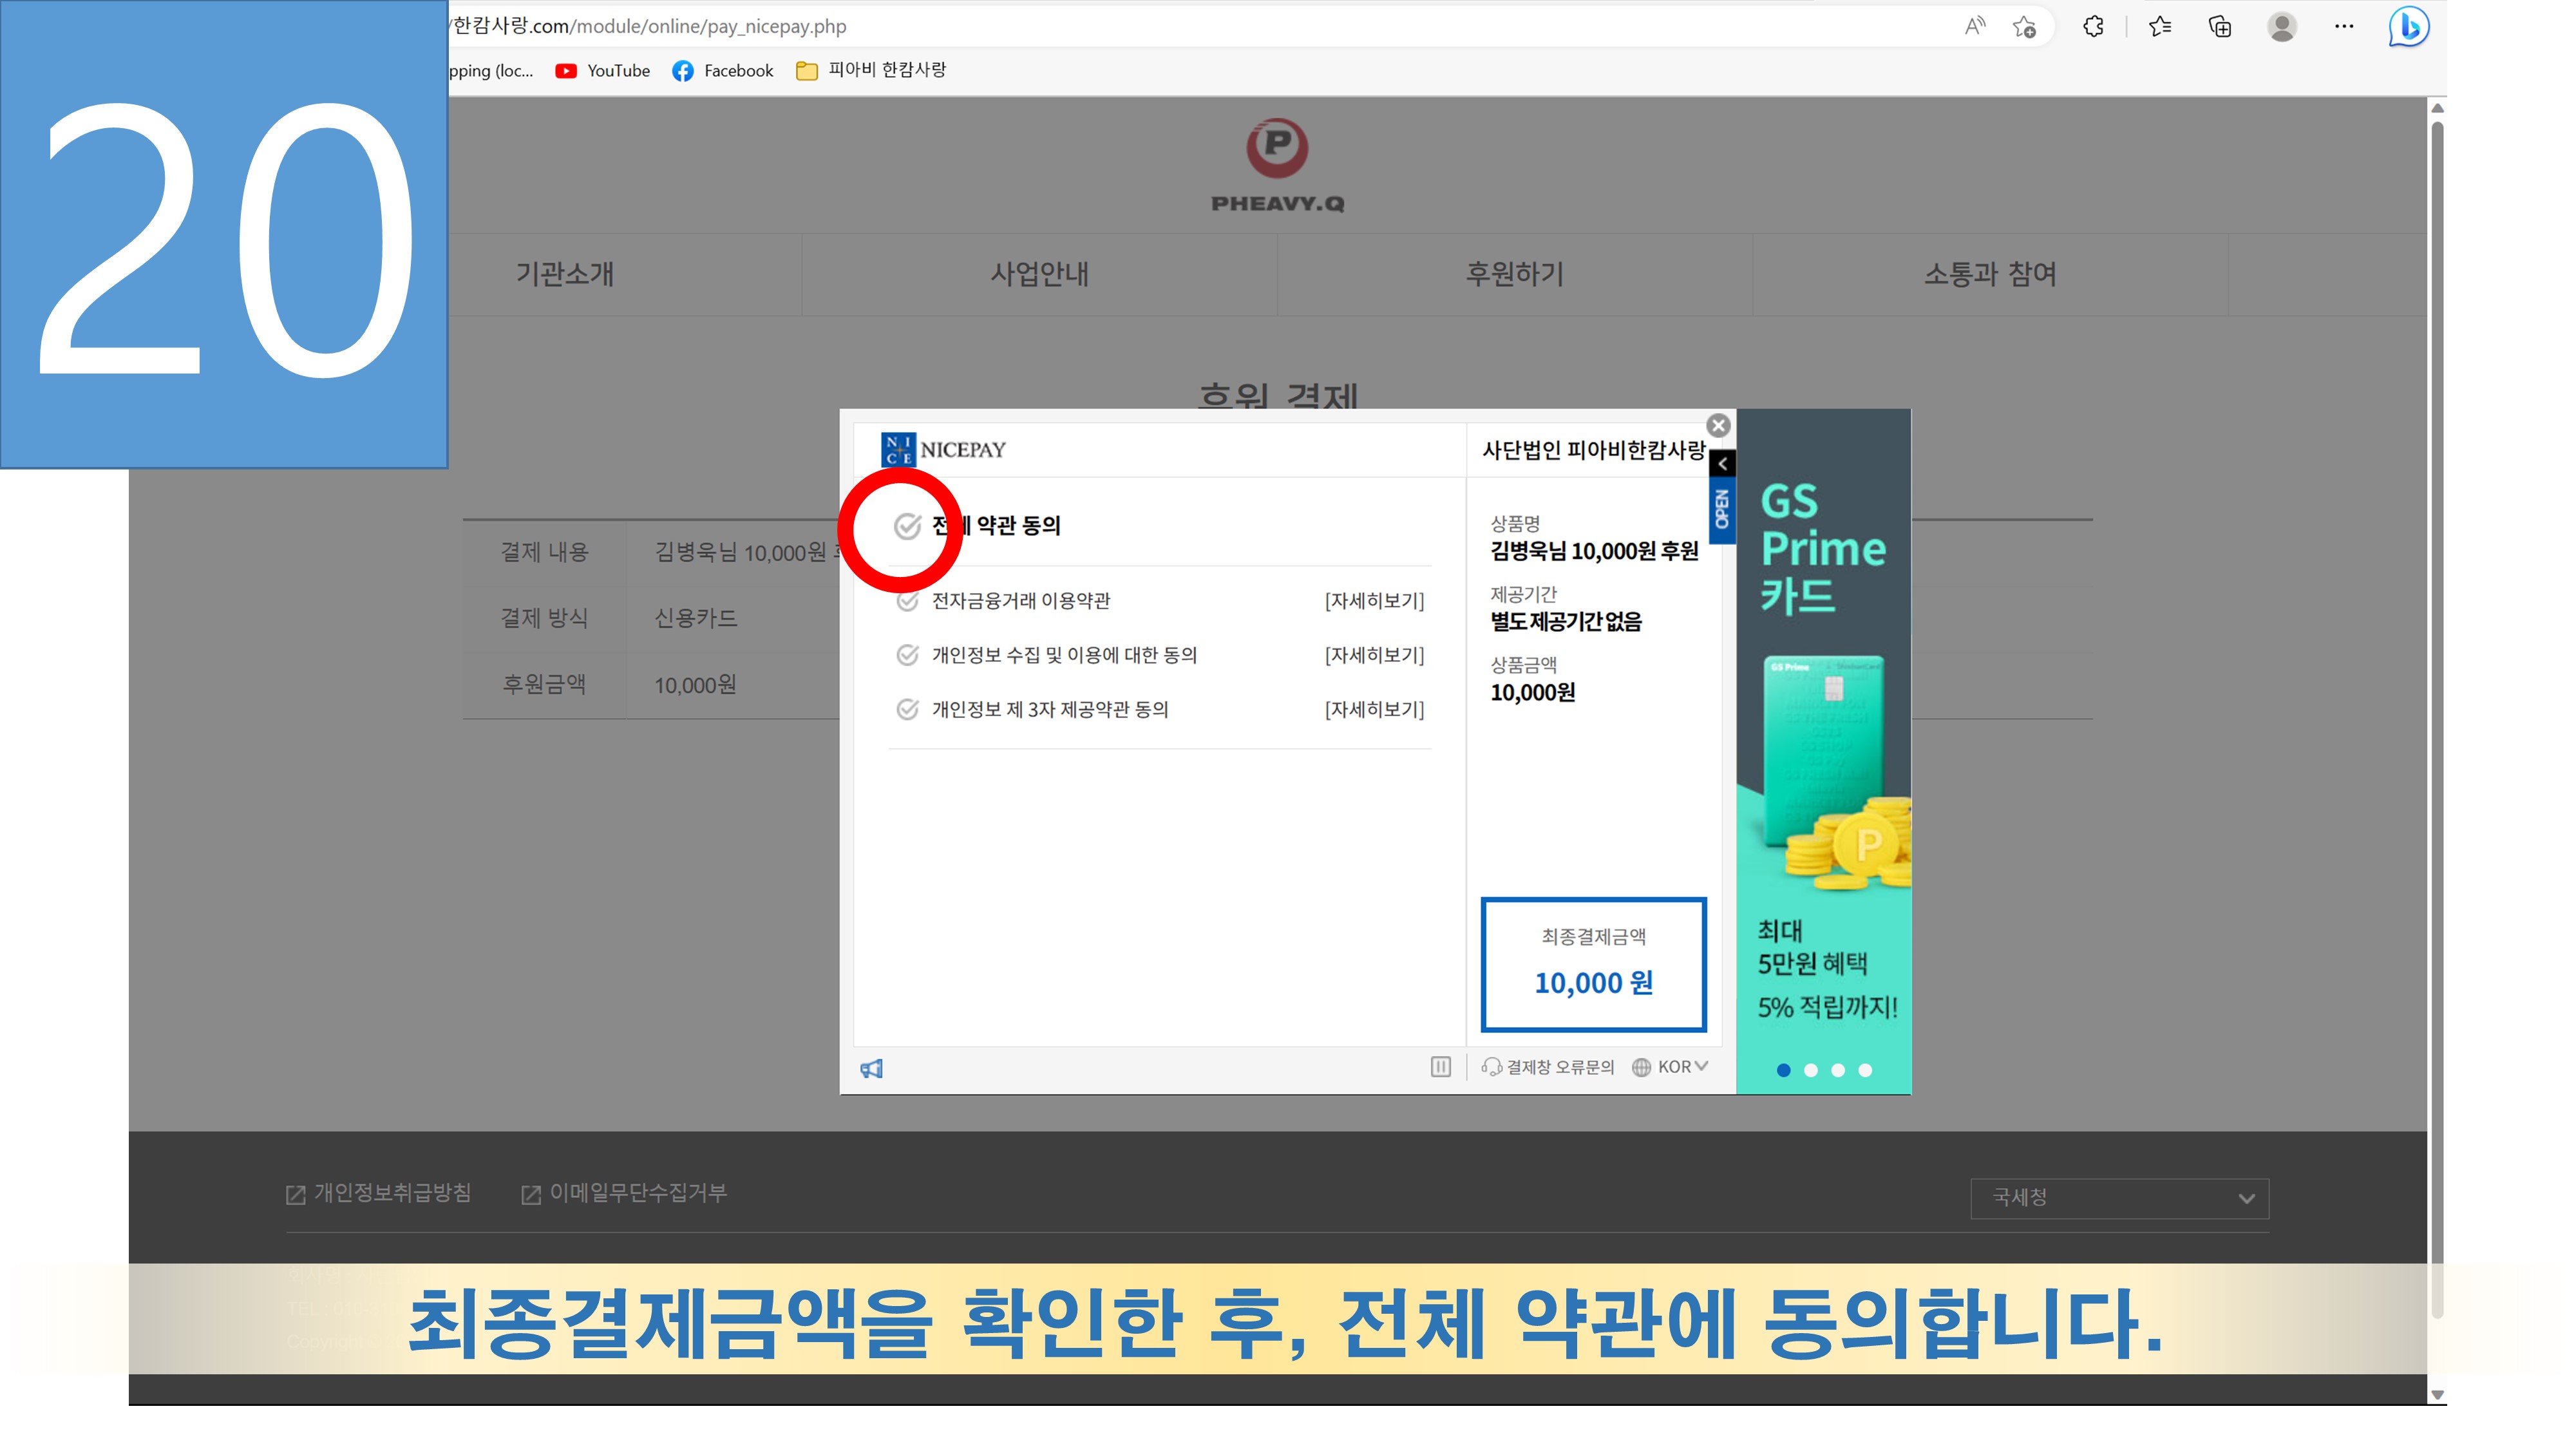Viewport: 2576px width, 1449px height.
Task: Check the 전자금융거래 이용약관 agreement
Action: coord(907,601)
